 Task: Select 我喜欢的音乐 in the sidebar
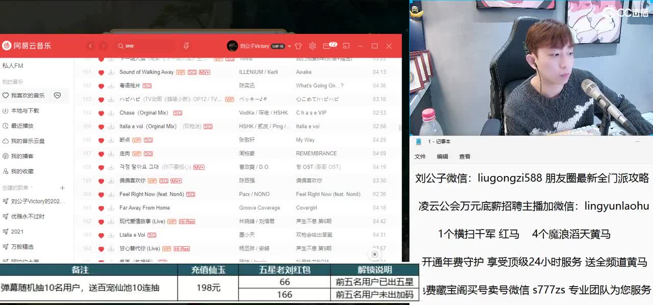28,95
